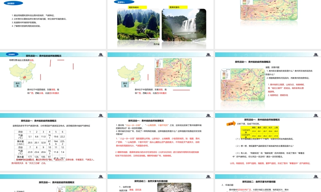Click the 8月平均气温 row label
The width and height of the screenshot is (321, 192).
click(246, 136)
